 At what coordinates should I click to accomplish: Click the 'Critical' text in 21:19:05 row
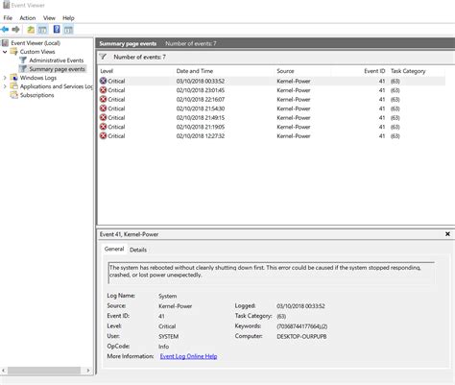tap(116, 127)
